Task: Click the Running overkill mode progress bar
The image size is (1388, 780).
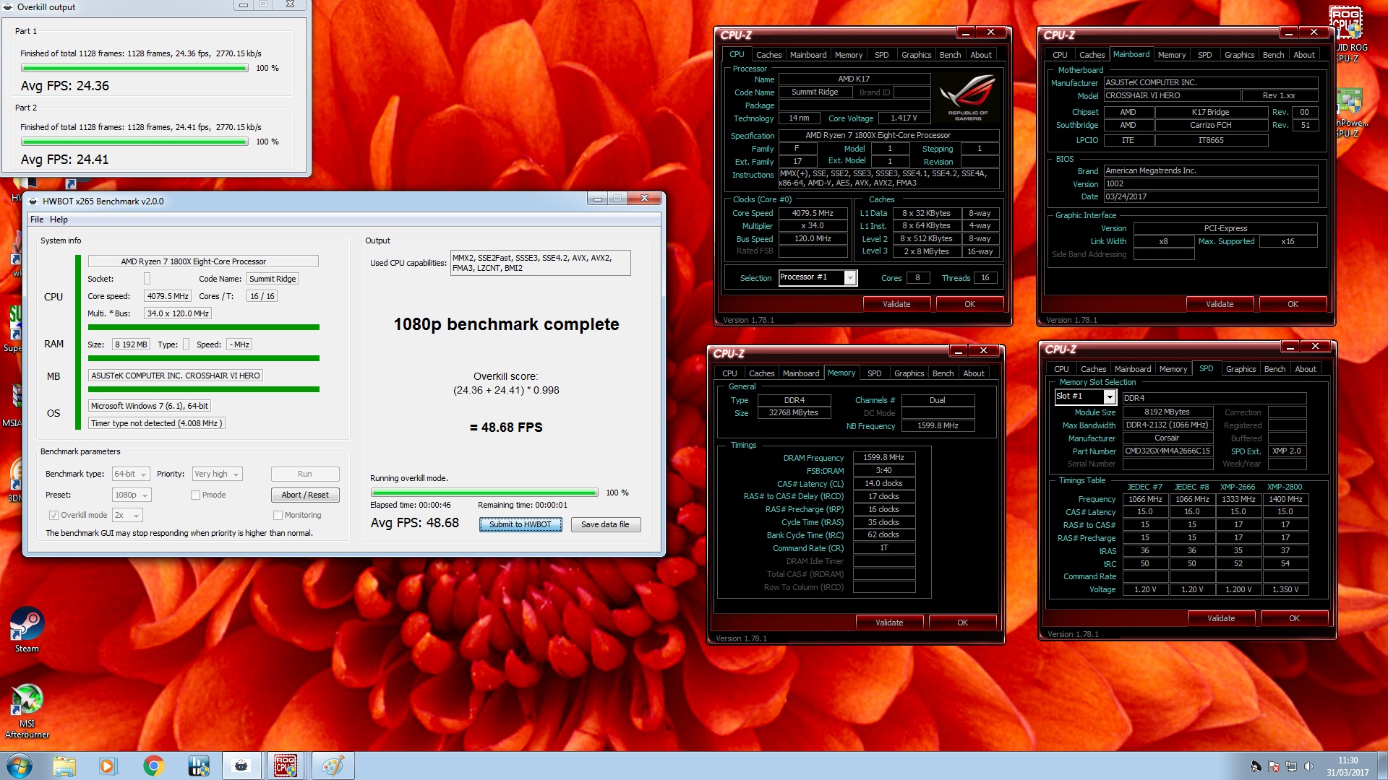Action: (484, 493)
